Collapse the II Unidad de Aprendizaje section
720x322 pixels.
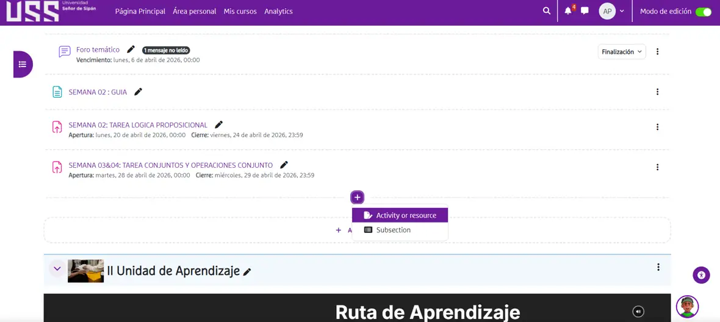coord(57,269)
